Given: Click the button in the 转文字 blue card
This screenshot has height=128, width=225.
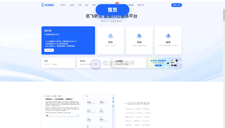Looking at the screenshot, I should [49, 50].
